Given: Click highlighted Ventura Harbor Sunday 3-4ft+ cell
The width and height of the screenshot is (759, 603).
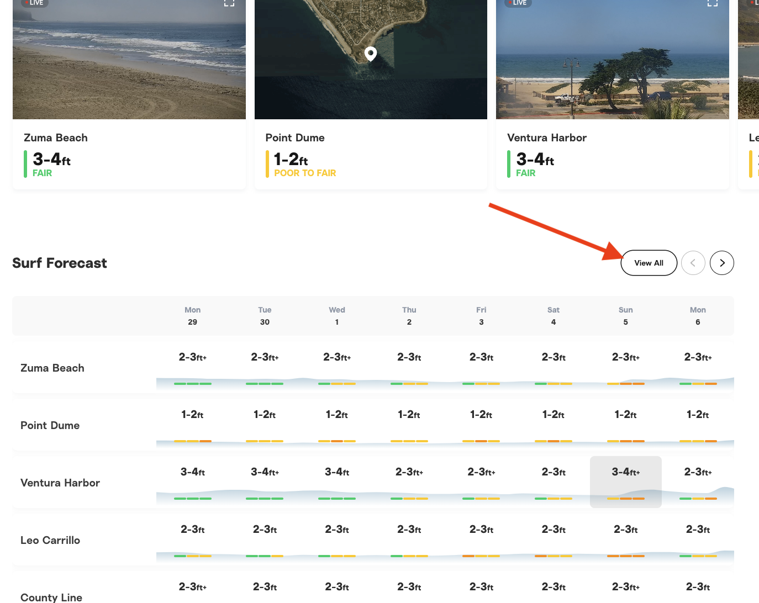Looking at the screenshot, I should [x=625, y=482].
